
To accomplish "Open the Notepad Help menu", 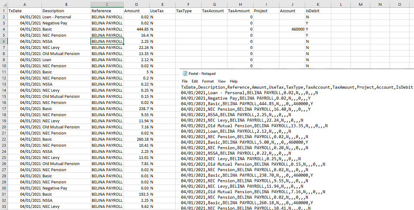I will tap(234, 81).
